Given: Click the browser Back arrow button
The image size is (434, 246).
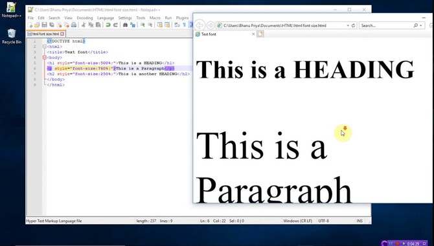Looking at the screenshot, I should coord(200,25).
